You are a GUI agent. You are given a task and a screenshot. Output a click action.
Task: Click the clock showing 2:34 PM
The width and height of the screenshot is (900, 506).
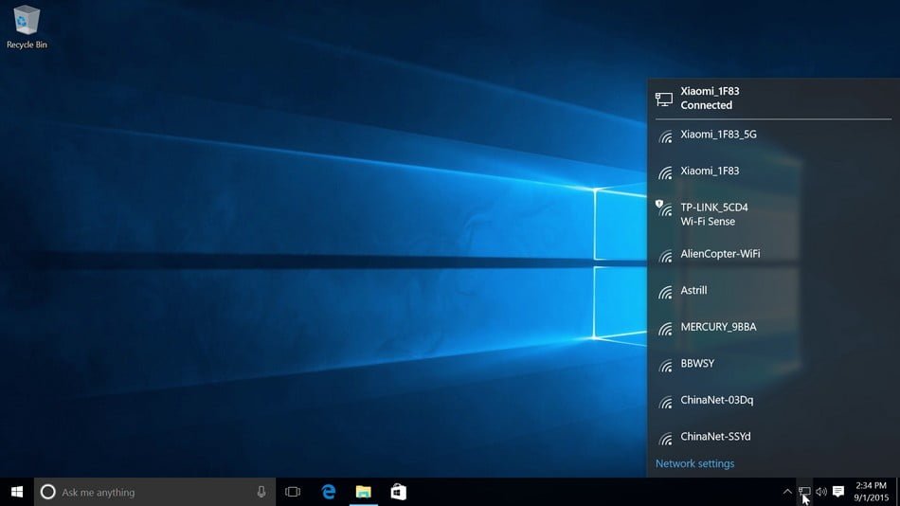[871, 486]
